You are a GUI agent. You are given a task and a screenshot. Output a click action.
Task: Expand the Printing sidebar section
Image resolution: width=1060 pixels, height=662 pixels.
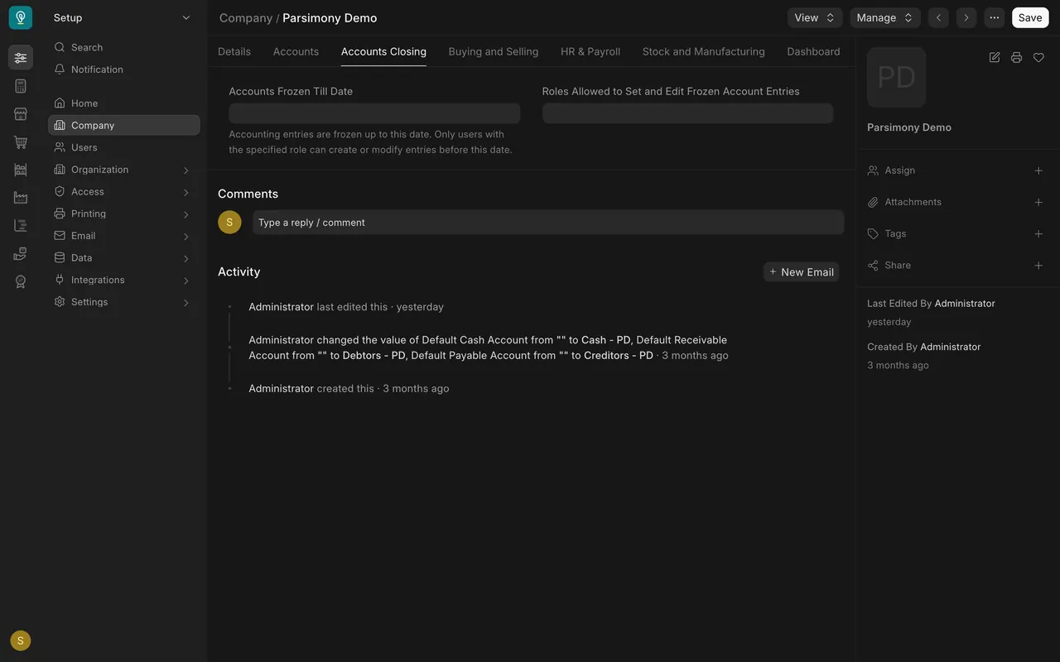(124, 213)
